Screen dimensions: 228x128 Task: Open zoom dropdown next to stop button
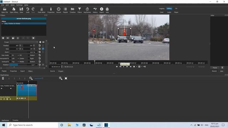click(136, 66)
